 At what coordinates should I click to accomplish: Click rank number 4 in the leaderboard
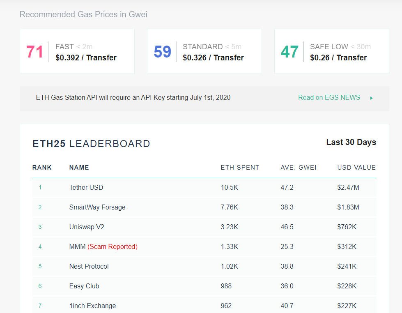tap(40, 247)
